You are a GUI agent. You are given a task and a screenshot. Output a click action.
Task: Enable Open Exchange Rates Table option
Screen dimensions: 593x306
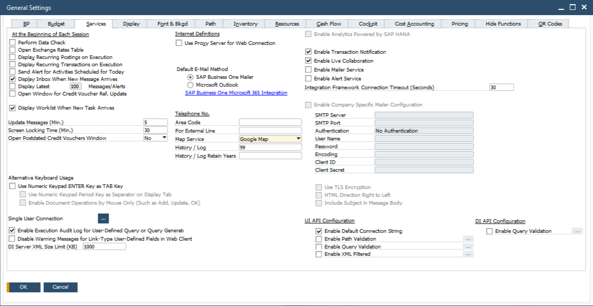click(x=13, y=50)
